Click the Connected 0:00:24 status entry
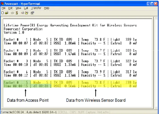The width and height of the screenshot is (159, 114). 12,112
